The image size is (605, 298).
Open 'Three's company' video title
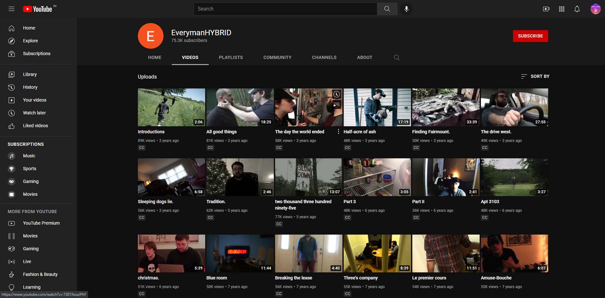click(x=361, y=278)
